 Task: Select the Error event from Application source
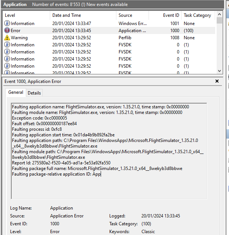click(109, 31)
